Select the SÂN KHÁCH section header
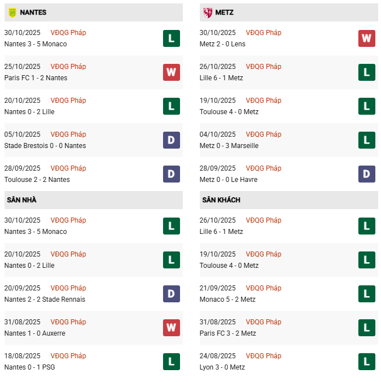381x382 pixels. [221, 200]
